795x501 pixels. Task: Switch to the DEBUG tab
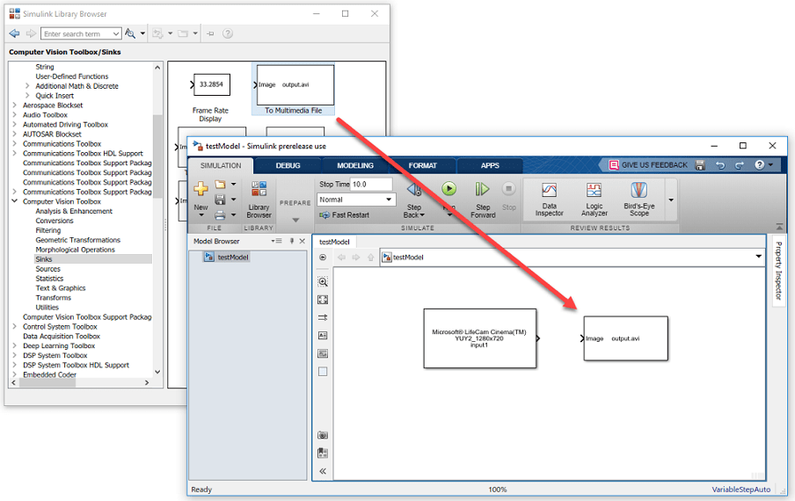288,165
